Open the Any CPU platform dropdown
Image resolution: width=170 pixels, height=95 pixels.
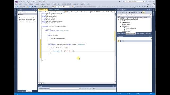[65, 7]
